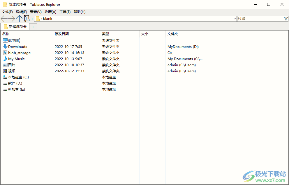Add a new tab with plus button
This screenshot has width=289, height=185.
click(33, 27)
